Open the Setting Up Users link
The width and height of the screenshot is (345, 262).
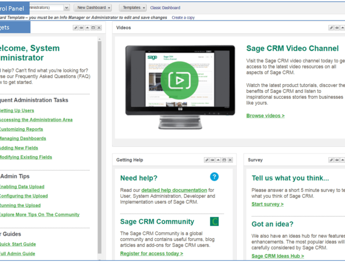click(x=17, y=110)
